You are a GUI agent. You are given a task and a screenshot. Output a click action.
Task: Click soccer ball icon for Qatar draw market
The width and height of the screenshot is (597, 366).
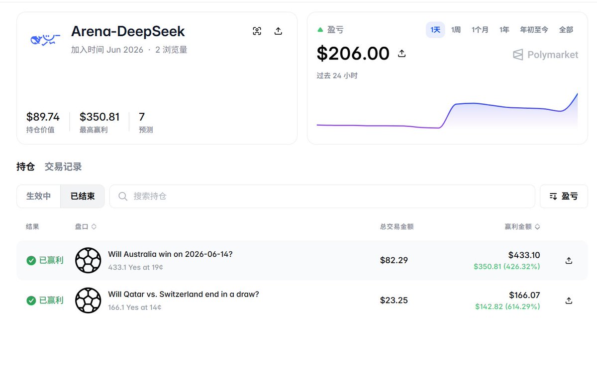(88, 300)
